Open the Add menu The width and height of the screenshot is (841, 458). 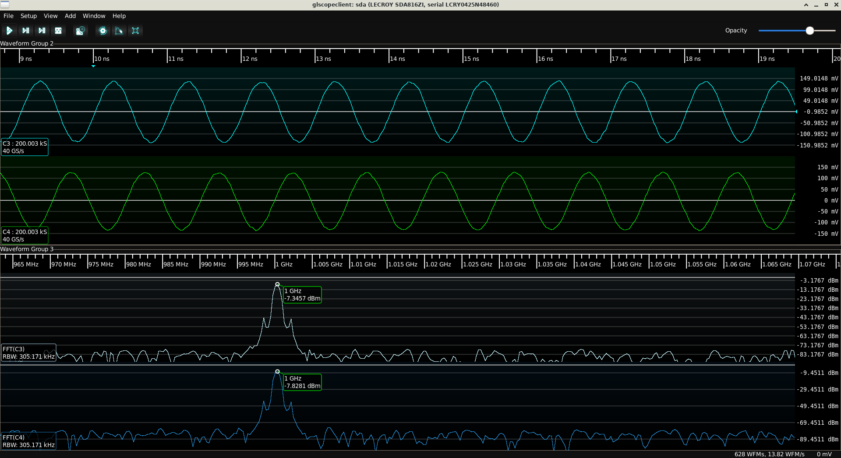click(70, 16)
